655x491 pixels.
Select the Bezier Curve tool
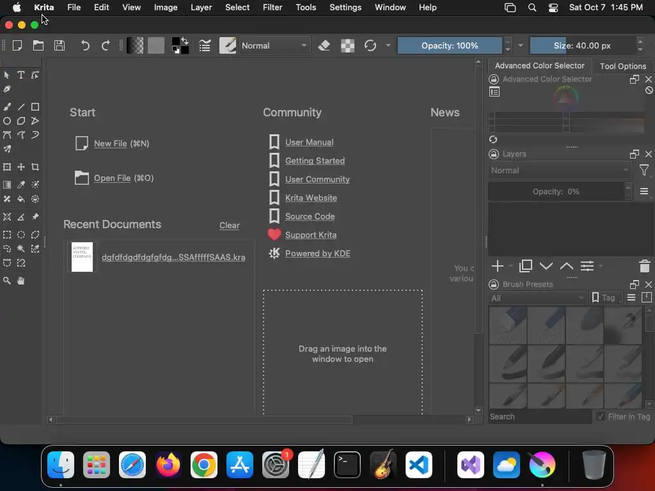click(6, 135)
